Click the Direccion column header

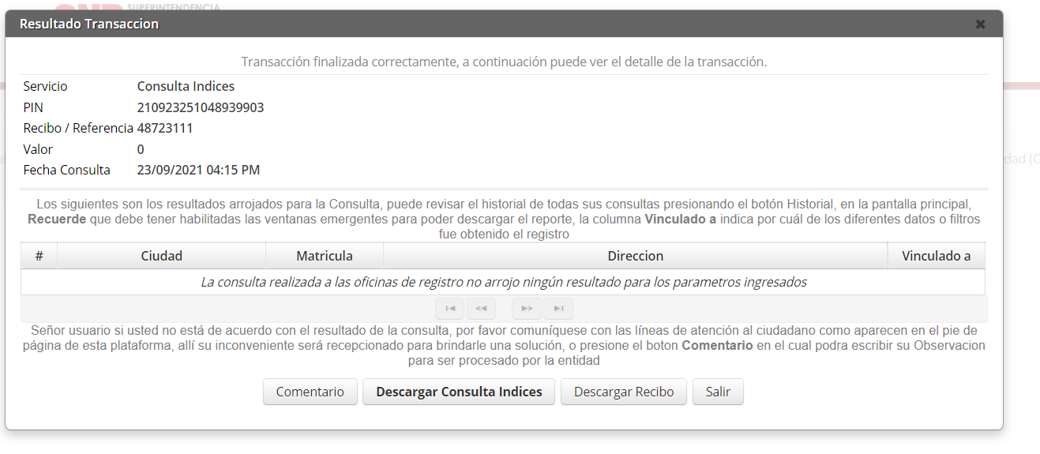[635, 256]
